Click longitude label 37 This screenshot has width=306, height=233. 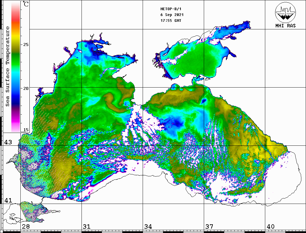click(x=209, y=227)
